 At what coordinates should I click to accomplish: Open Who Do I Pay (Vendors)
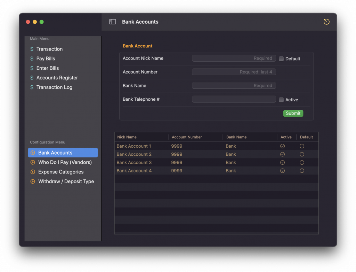click(x=65, y=162)
